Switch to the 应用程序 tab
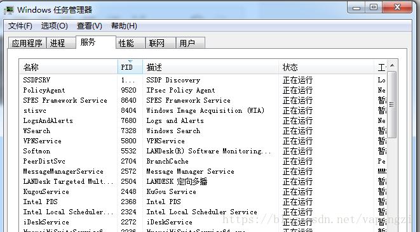The width and height of the screenshot is (420, 232). pos(27,43)
